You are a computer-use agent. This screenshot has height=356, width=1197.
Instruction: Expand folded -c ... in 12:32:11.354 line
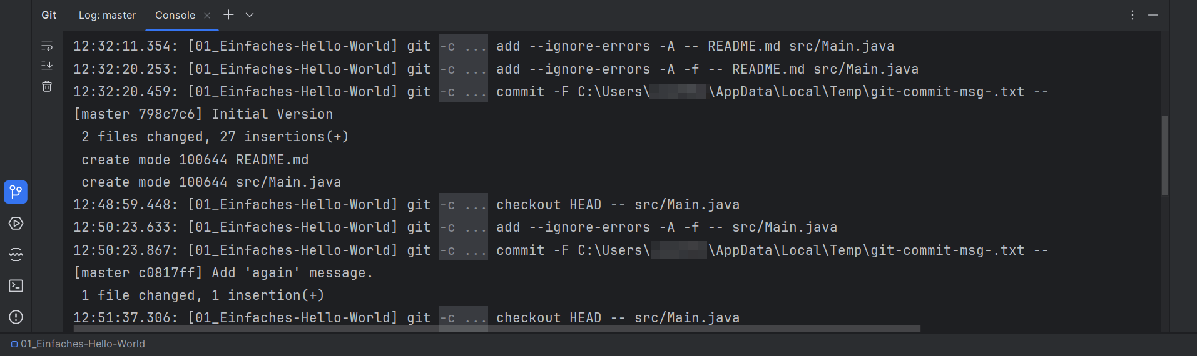pos(463,46)
